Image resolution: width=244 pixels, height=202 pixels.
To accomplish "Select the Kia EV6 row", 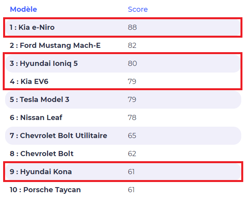I will (x=123, y=82).
